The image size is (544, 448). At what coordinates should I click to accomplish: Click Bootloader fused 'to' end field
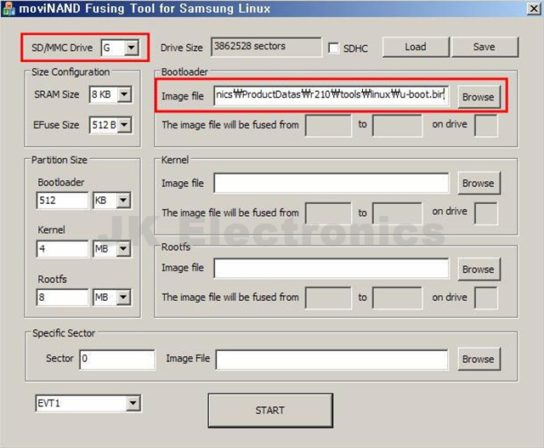397,126
